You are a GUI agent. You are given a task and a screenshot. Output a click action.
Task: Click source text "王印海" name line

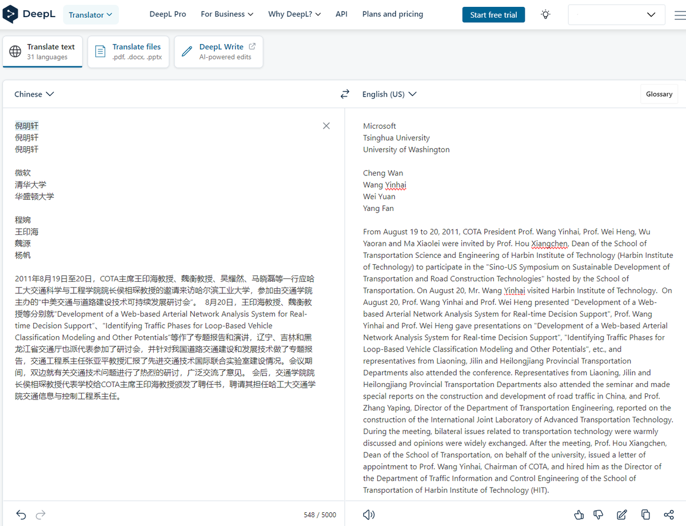[27, 232]
